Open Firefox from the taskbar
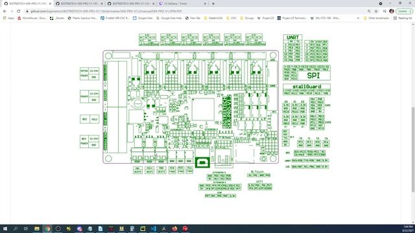This screenshot has height=233, width=415. click(174, 228)
